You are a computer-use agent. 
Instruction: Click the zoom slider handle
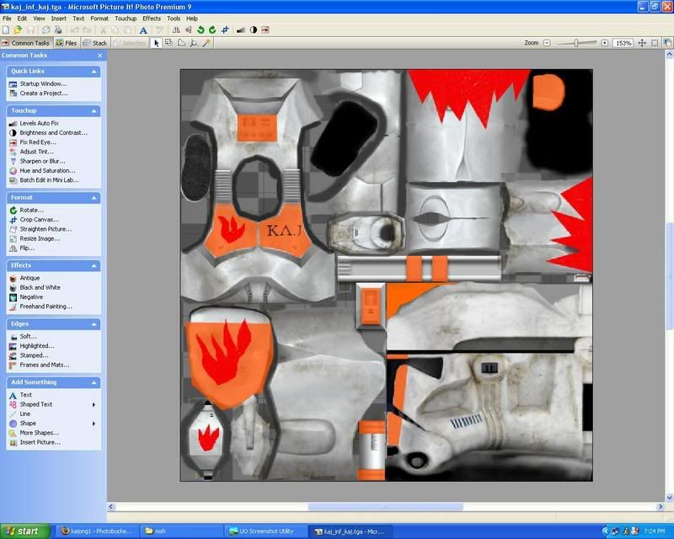click(x=576, y=43)
